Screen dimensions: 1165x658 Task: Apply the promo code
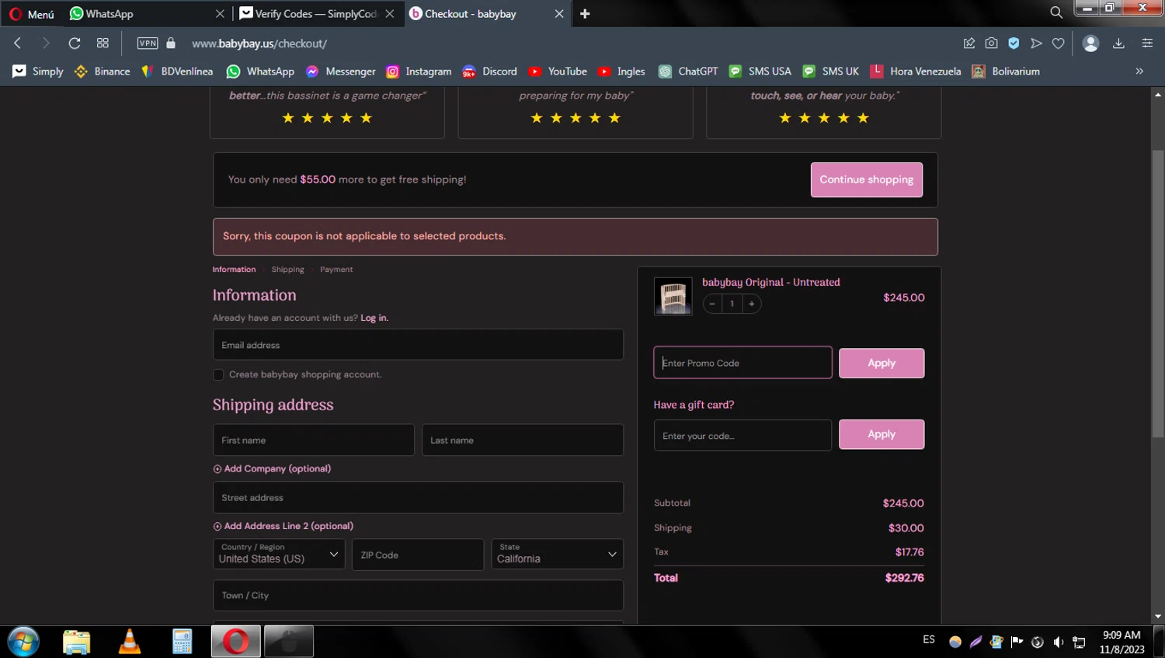(882, 363)
